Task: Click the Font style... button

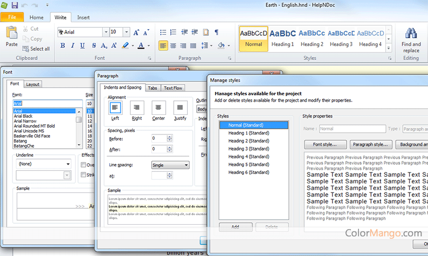Action: point(325,145)
